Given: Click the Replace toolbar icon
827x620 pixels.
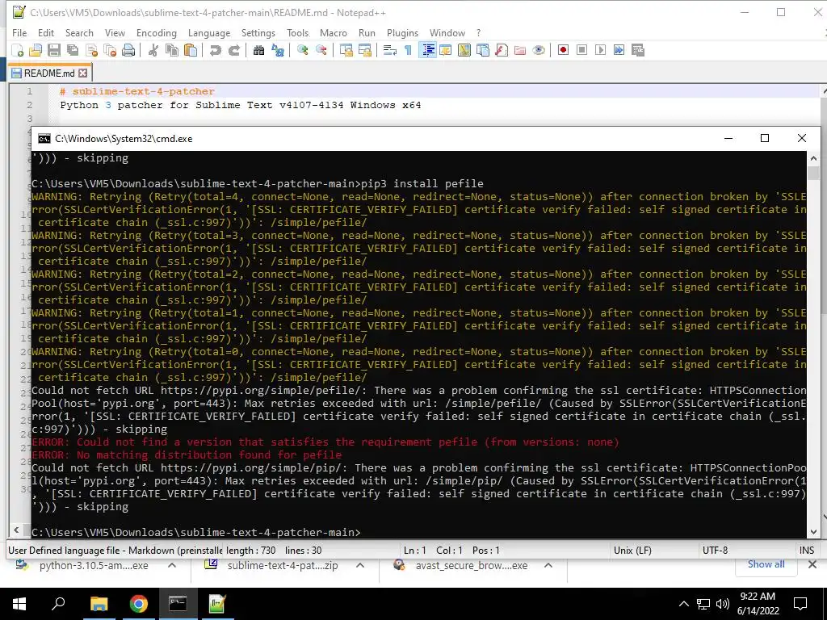Looking at the screenshot, I should [278, 50].
